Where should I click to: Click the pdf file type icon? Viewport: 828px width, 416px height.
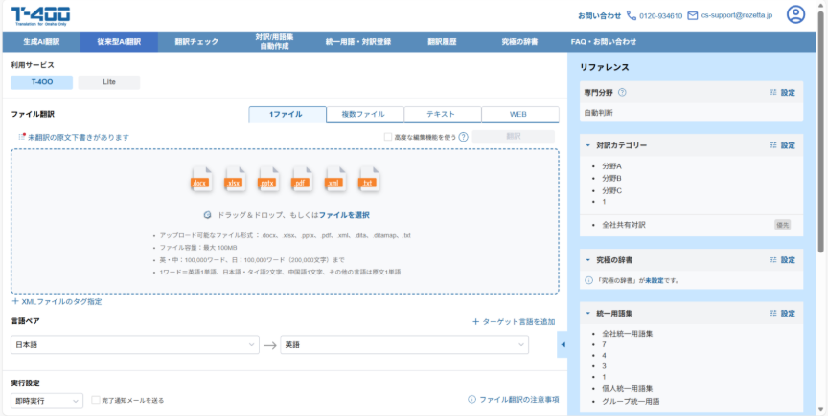tap(300, 179)
